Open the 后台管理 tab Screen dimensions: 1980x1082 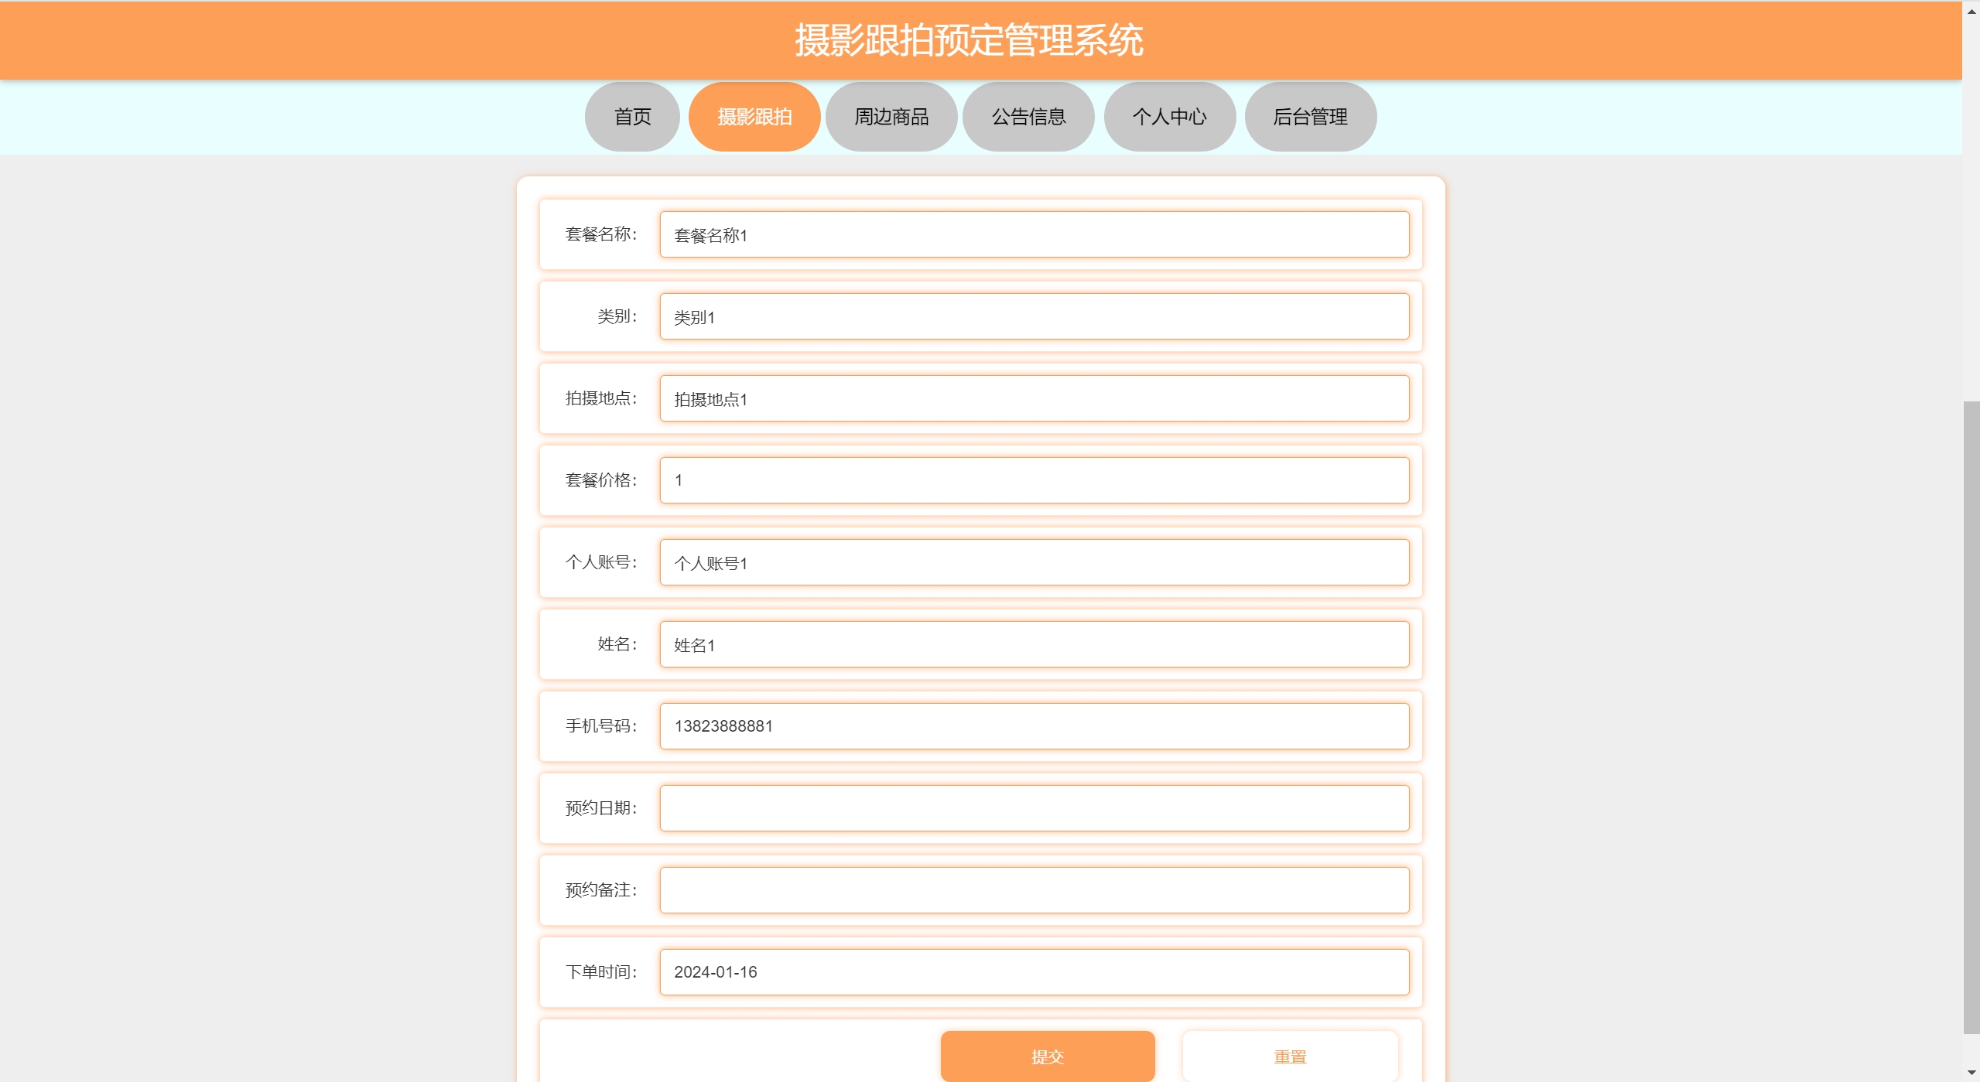click(1310, 117)
